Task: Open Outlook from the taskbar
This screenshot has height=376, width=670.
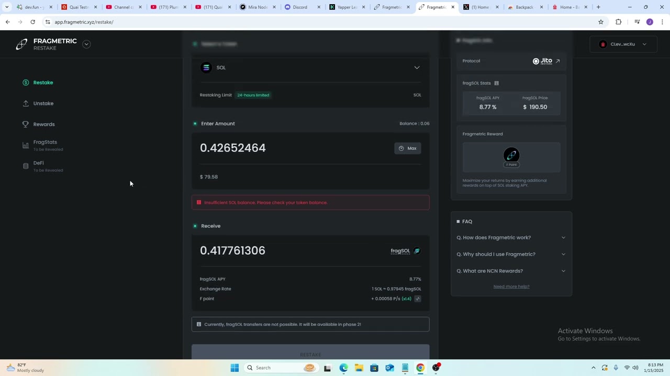Action: 389,368
